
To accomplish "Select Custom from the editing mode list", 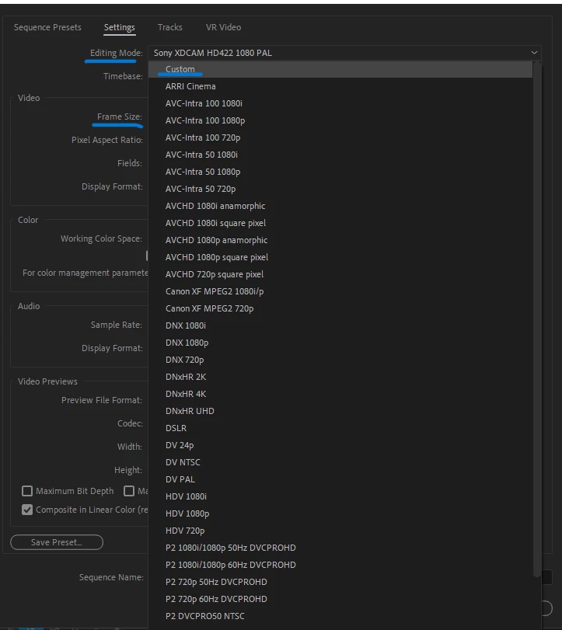I will pyautogui.click(x=340, y=69).
